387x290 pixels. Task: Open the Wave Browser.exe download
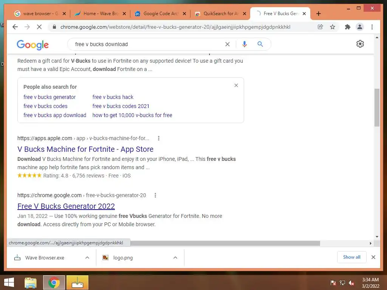45,258
